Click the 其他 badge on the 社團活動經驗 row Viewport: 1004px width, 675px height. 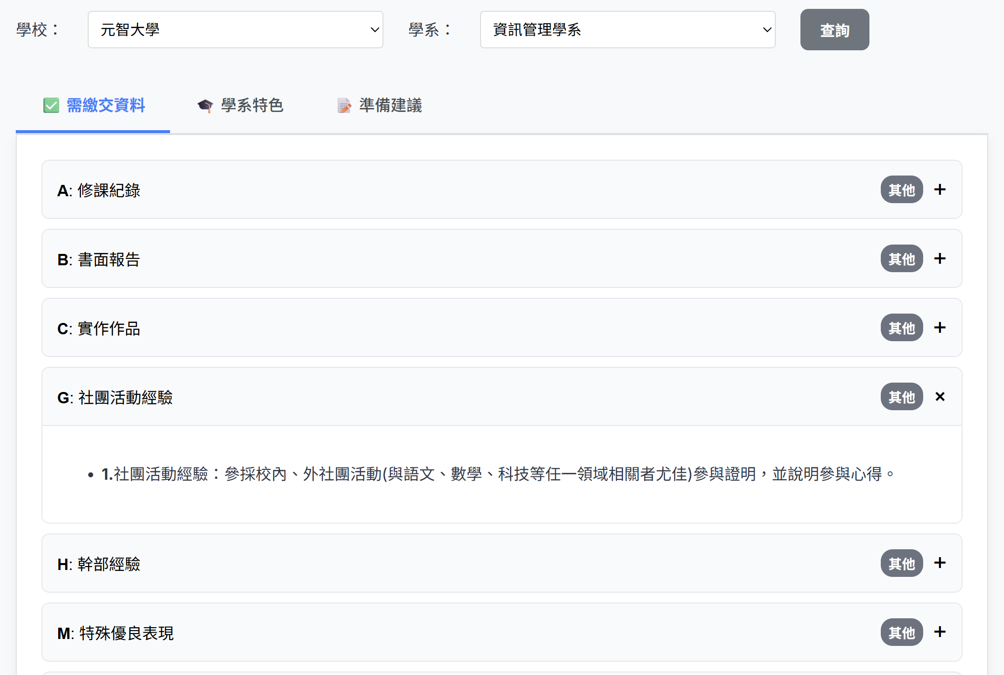[x=901, y=396]
